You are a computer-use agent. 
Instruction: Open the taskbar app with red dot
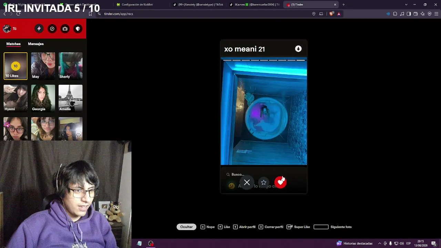click(151, 244)
